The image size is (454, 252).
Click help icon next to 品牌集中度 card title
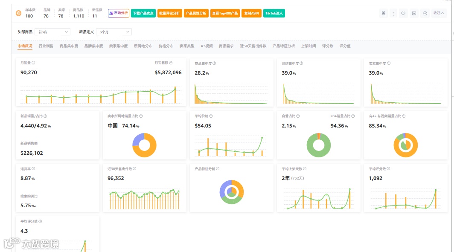coord(301,64)
